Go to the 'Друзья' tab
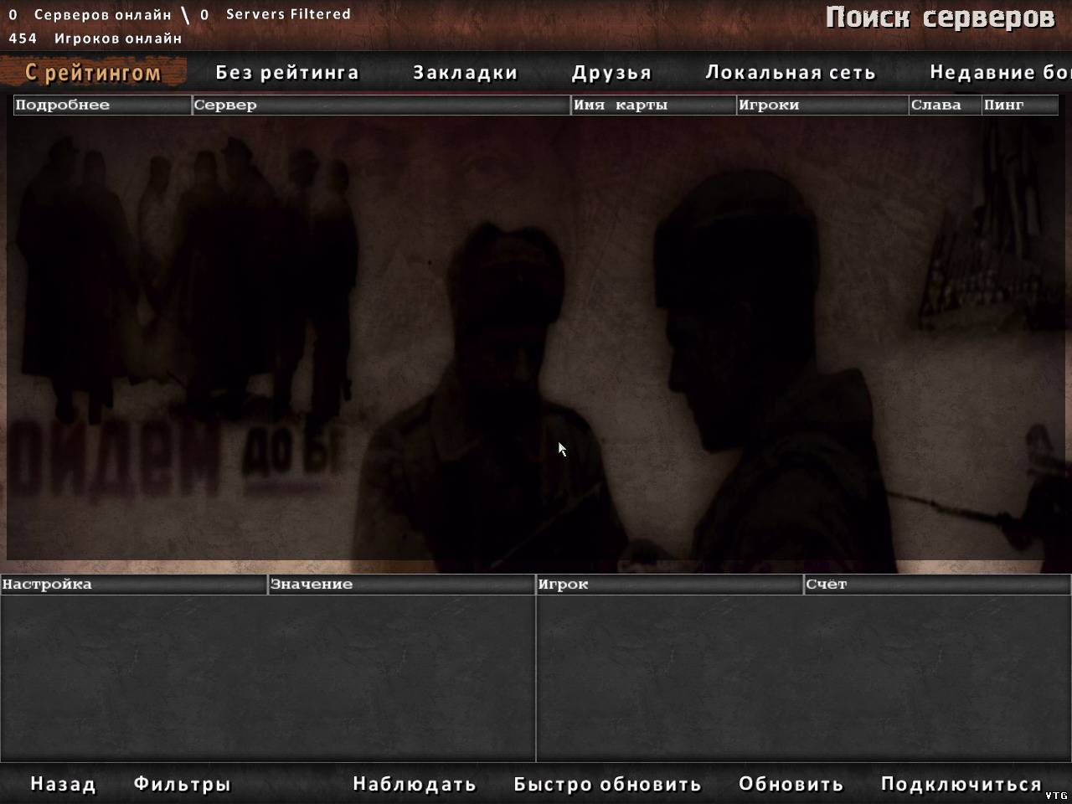The height and width of the screenshot is (804, 1072). (611, 73)
